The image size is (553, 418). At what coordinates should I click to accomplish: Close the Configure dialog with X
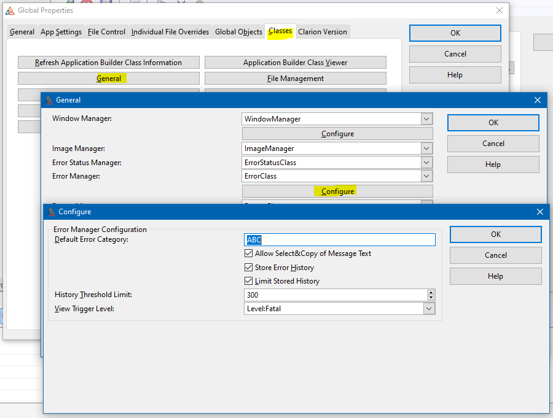540,212
